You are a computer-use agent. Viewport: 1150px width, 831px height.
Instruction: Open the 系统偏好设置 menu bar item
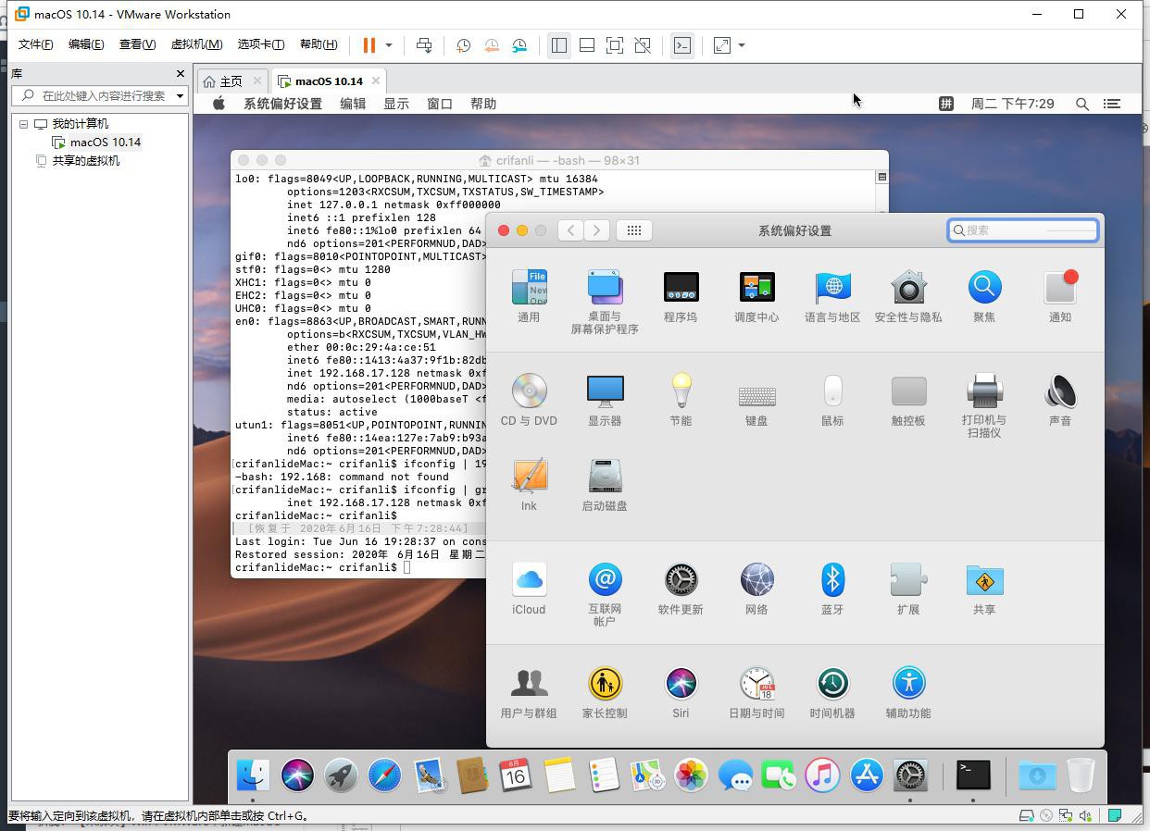[282, 104]
